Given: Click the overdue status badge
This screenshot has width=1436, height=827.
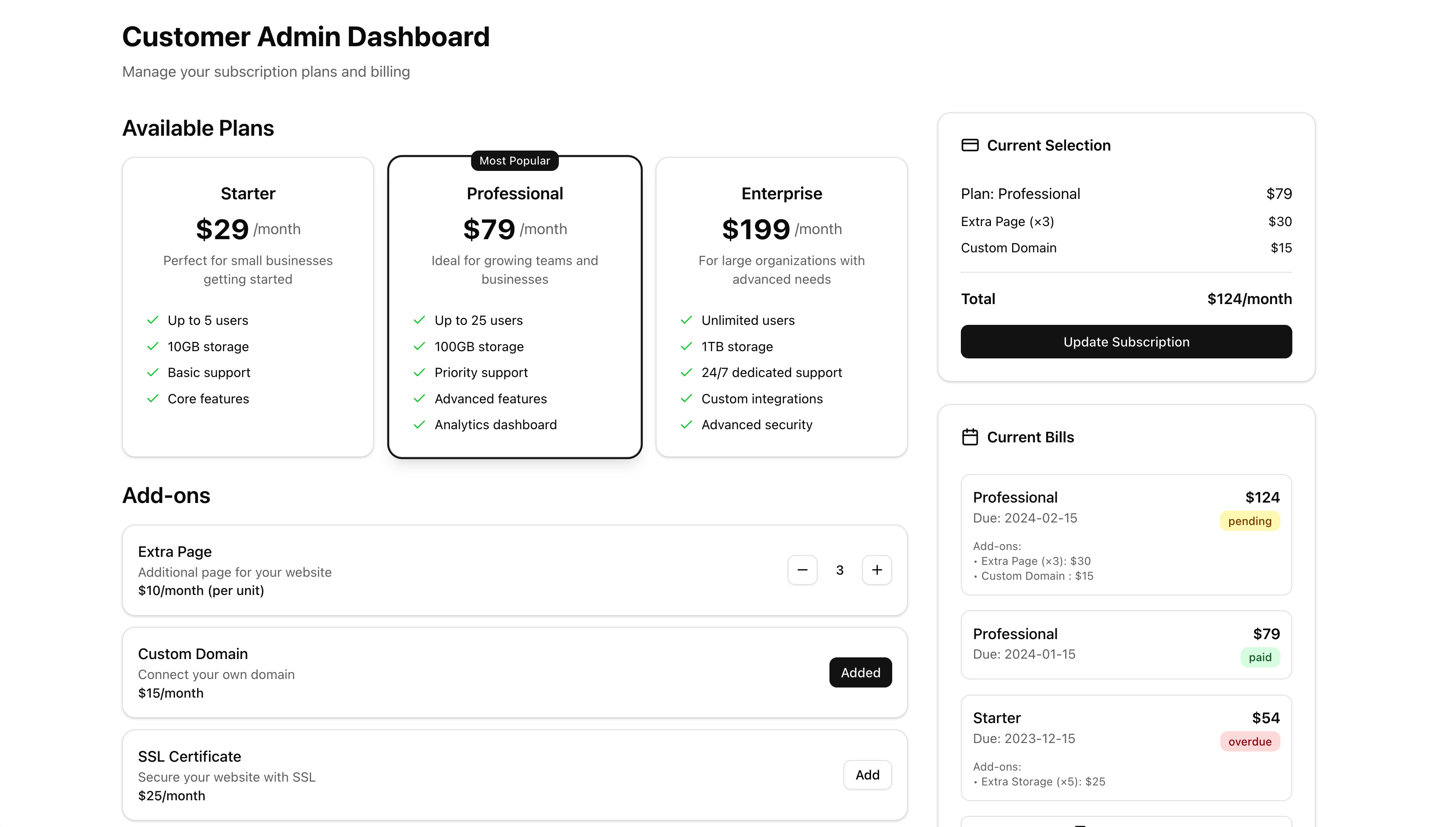Looking at the screenshot, I should (x=1249, y=741).
